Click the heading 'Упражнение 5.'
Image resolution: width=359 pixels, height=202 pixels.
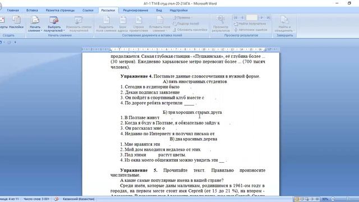pos(139,170)
